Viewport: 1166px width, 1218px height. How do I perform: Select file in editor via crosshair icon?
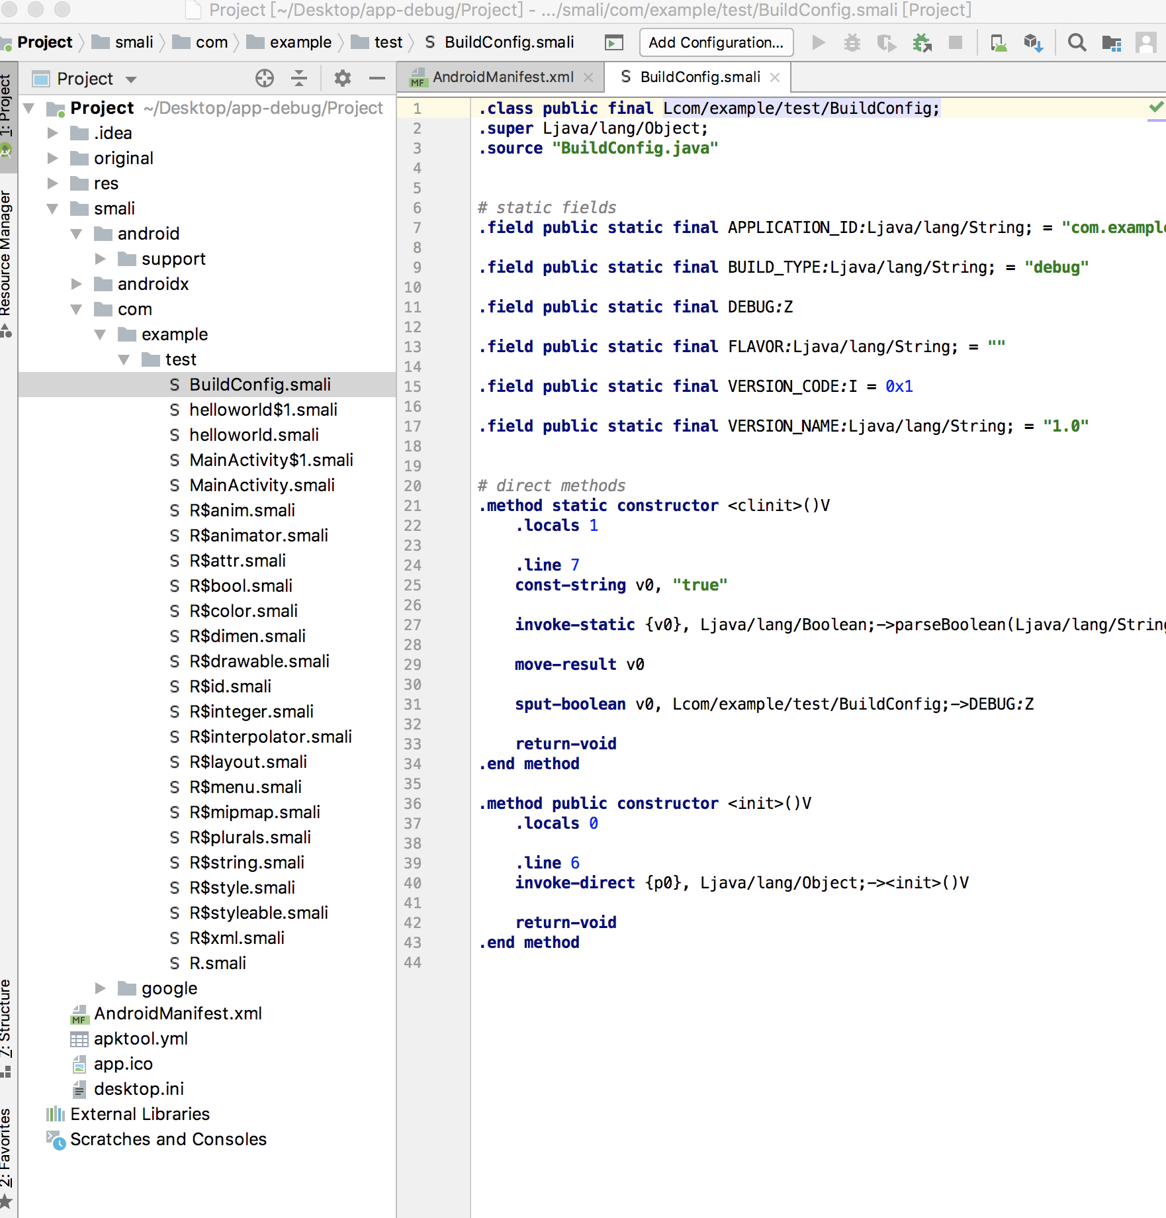pos(264,78)
